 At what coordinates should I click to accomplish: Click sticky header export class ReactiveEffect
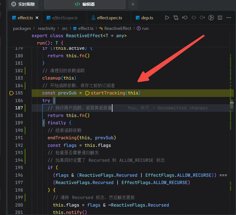pyautogui.click(x=79, y=36)
